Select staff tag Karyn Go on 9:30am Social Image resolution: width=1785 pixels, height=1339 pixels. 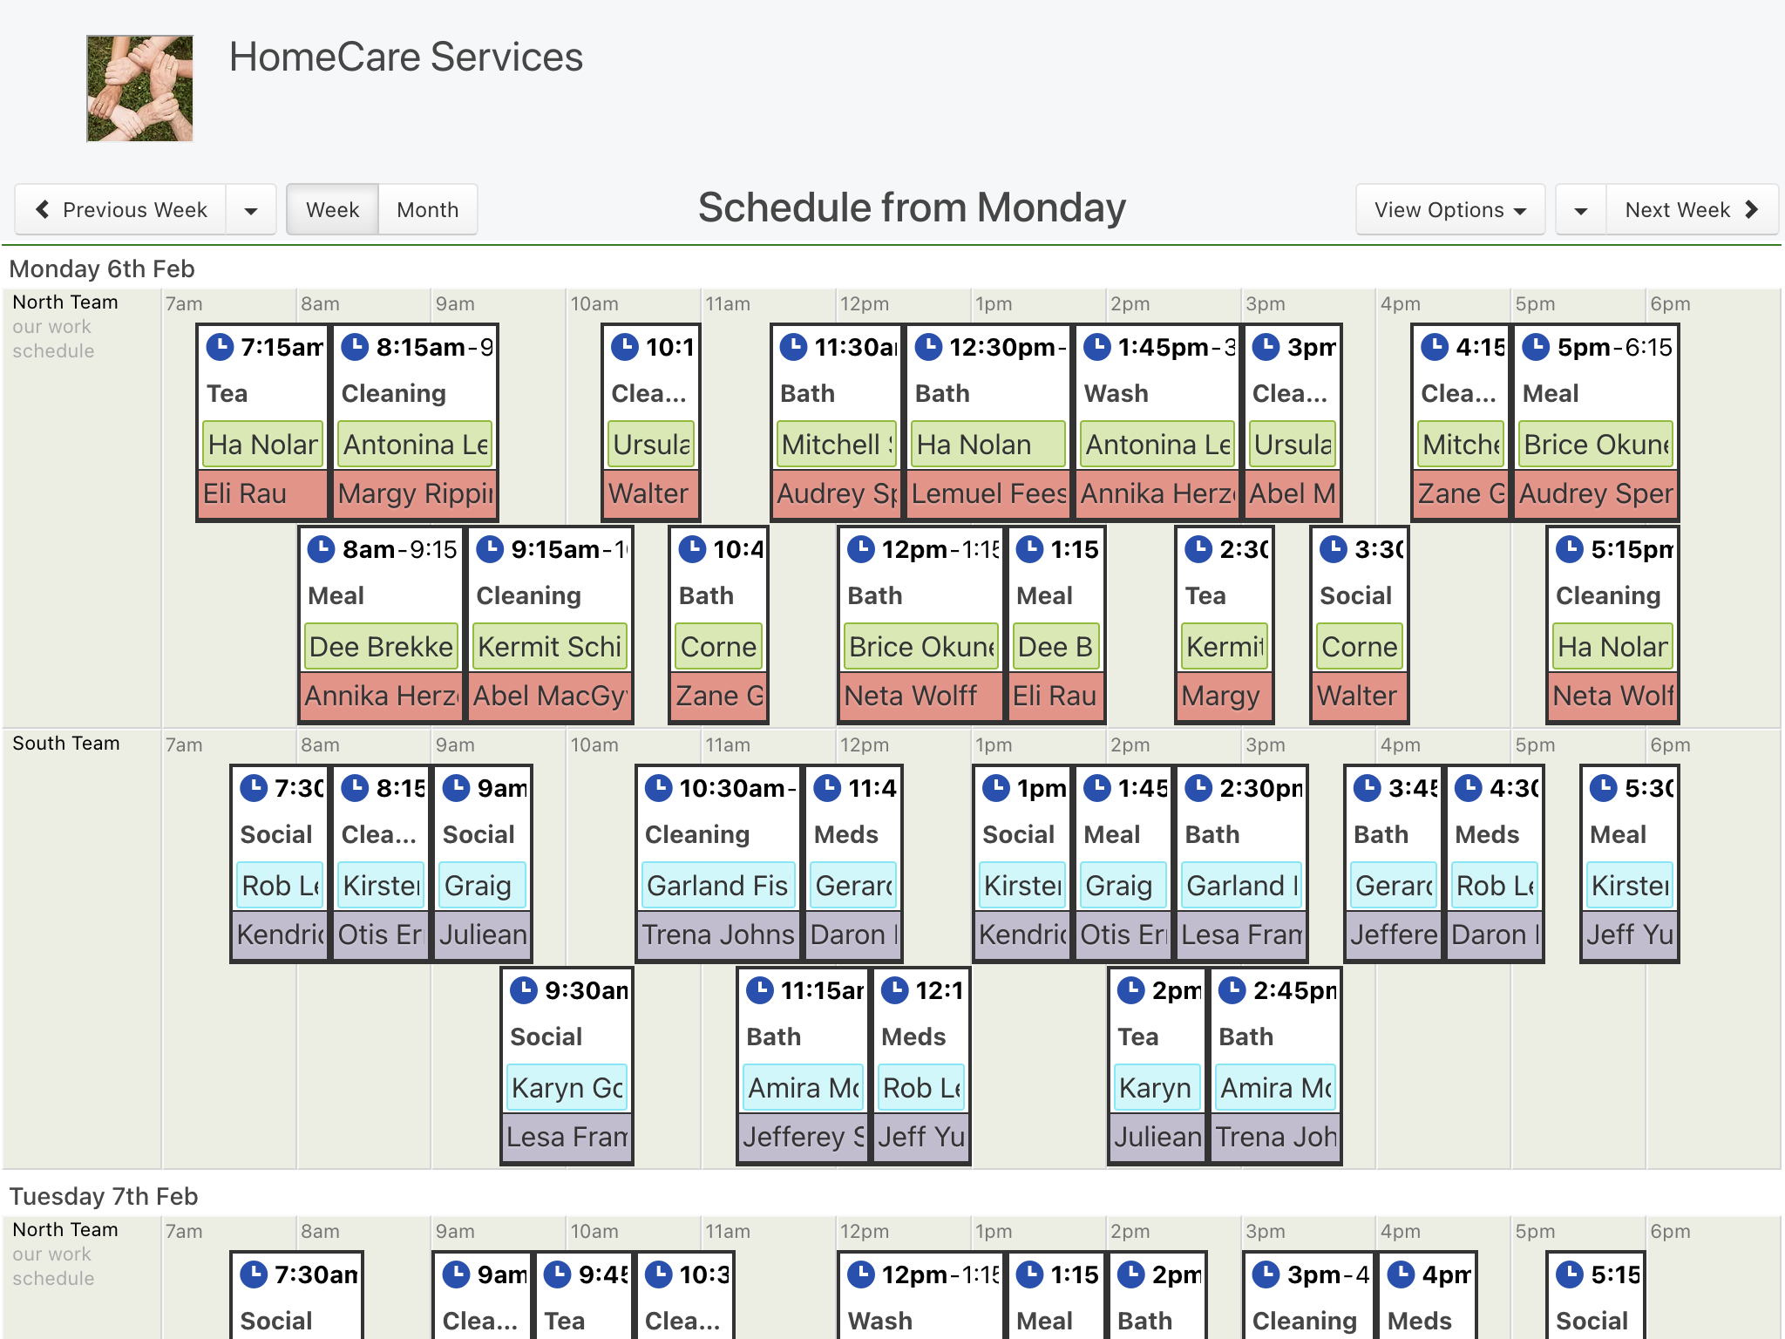coord(567,1087)
